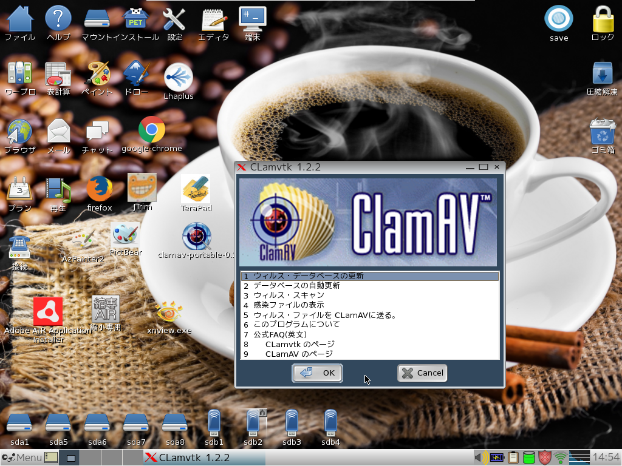
Task: Click the green storage tray icon
Action: [x=529, y=458]
